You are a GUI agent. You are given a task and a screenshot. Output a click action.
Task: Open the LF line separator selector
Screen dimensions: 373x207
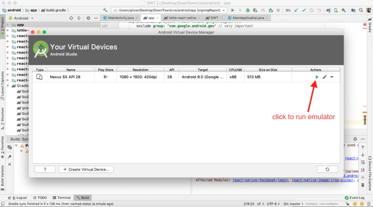point(260,204)
